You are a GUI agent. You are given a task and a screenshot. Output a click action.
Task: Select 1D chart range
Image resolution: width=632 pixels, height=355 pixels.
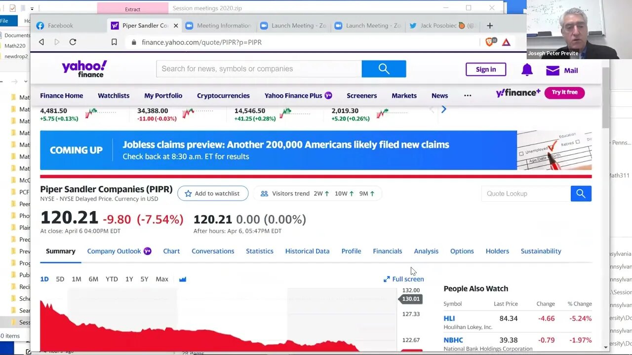click(x=44, y=279)
